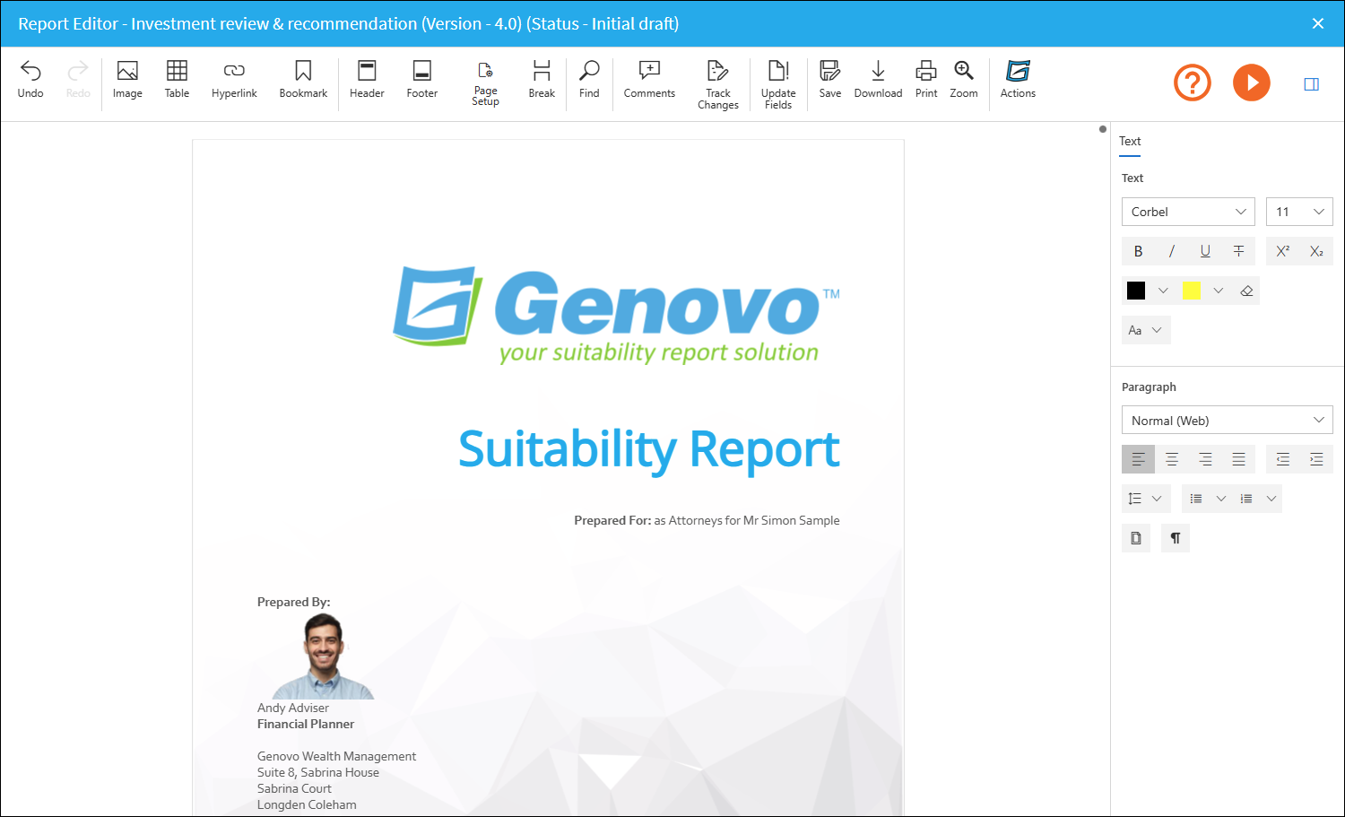Toggle italic formatting
Viewport: 1345px width, 817px height.
[1172, 251]
